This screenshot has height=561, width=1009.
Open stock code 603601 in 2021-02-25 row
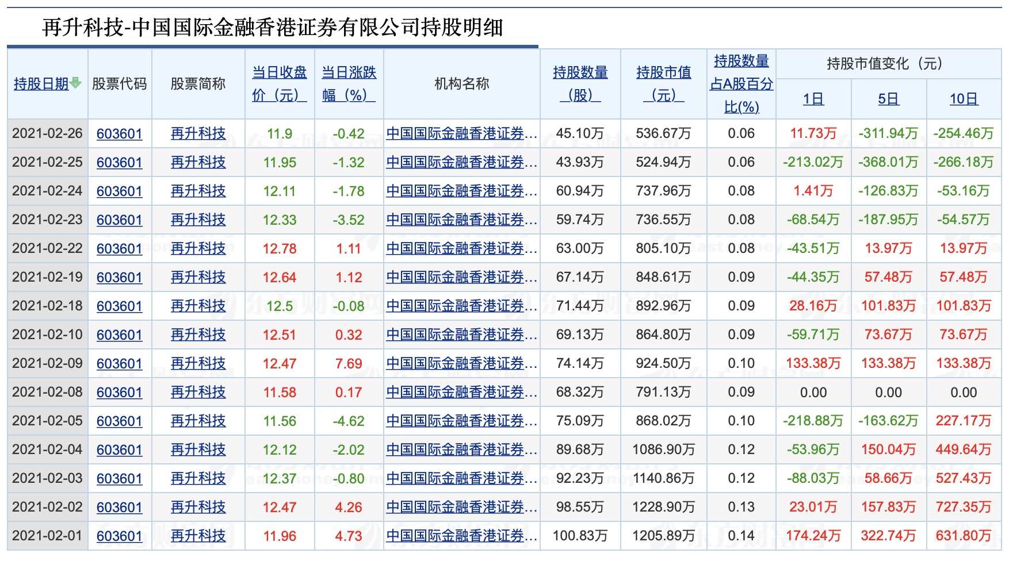[119, 163]
